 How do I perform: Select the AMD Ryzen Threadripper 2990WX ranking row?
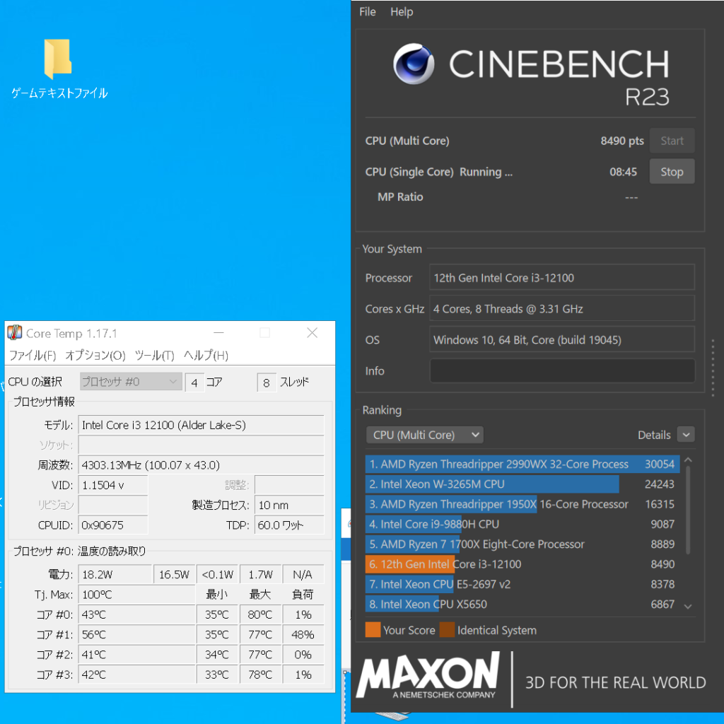point(522,464)
